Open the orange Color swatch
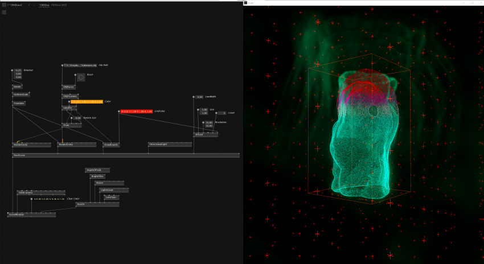Image resolution: width=484 pixels, height=264 pixels. pyautogui.click(x=87, y=101)
